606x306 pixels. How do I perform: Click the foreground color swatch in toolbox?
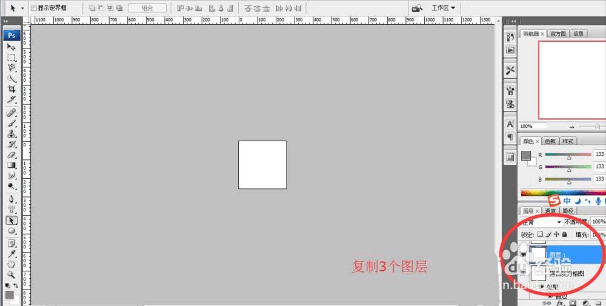(9, 295)
